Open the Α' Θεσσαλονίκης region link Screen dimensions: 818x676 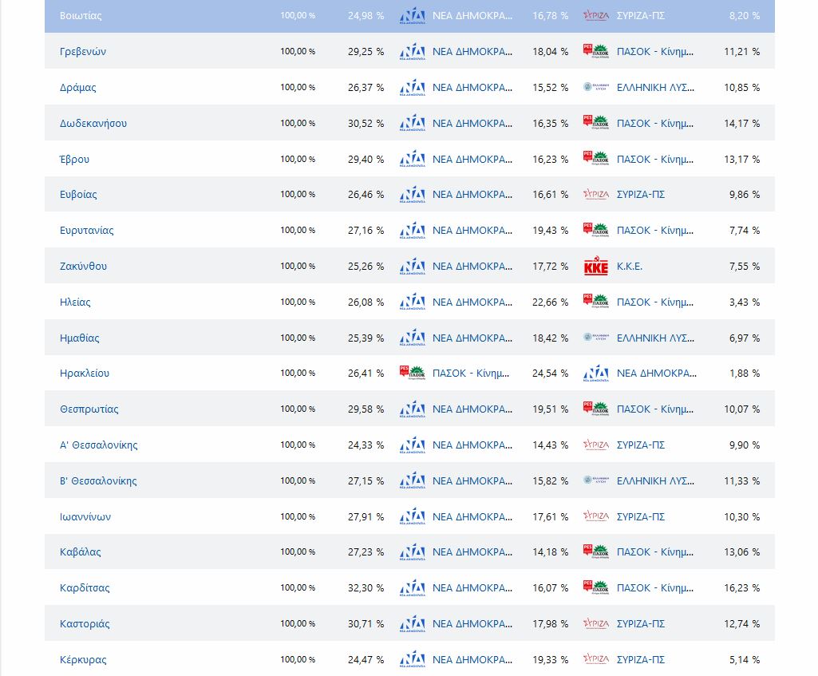click(98, 445)
